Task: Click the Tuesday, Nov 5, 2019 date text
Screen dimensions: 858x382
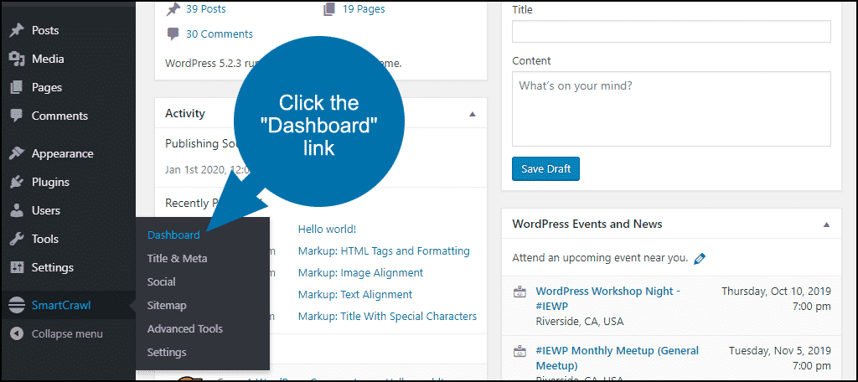Action: 780,351
